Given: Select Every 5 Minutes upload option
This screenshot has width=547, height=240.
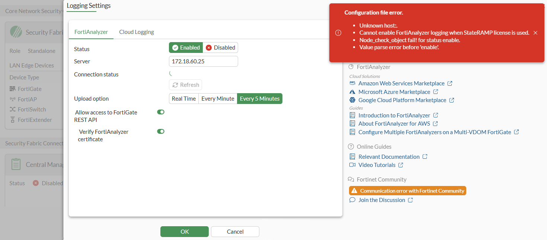Looking at the screenshot, I should (259, 98).
